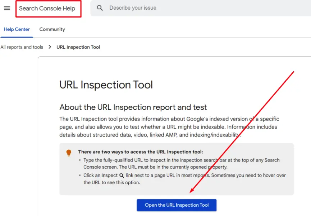Click 'There are two ways to access' text

pyautogui.click(x=141, y=152)
